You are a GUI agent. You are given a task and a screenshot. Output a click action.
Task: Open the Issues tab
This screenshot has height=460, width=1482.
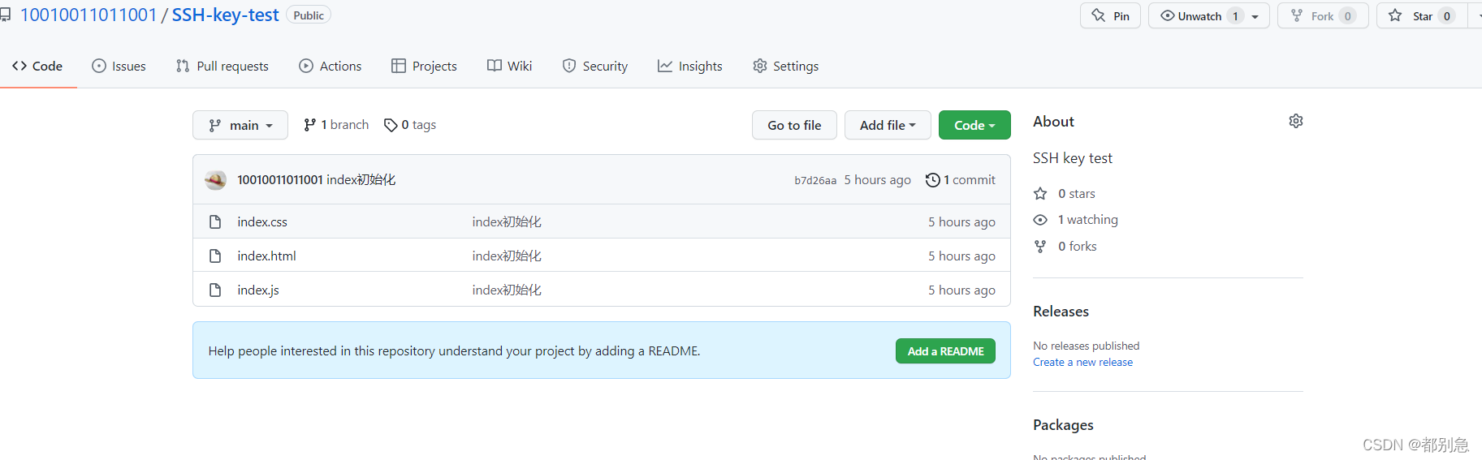(119, 66)
